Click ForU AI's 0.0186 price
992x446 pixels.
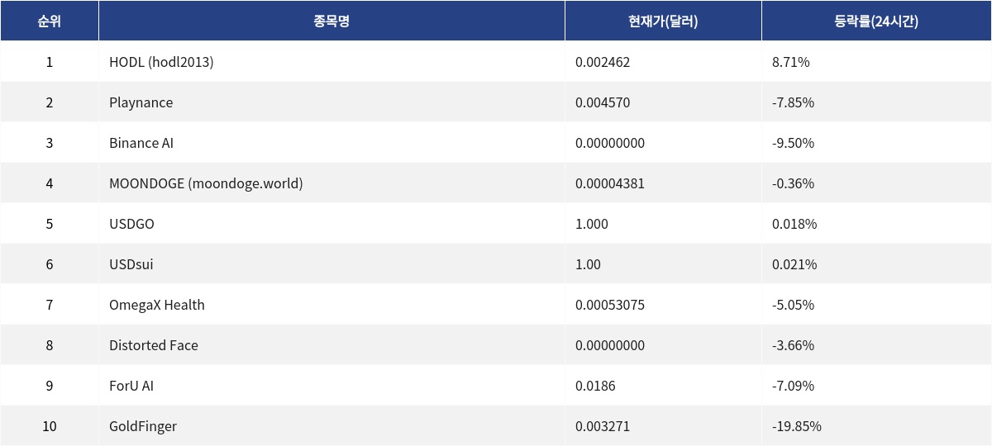pyautogui.click(x=595, y=386)
